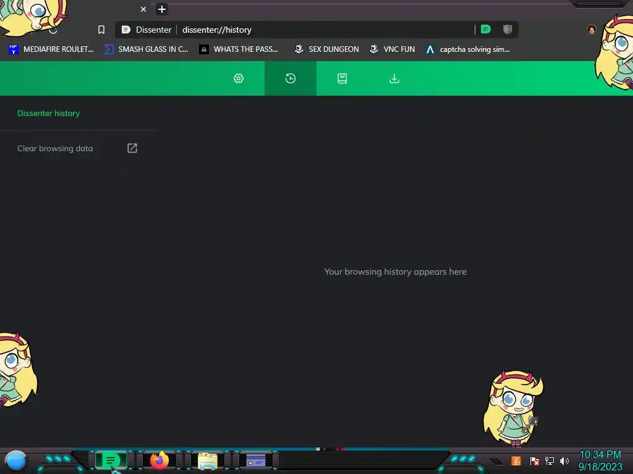Open the purple window app in taskbar
Image resolution: width=633 pixels, height=474 pixels.
[255, 460]
